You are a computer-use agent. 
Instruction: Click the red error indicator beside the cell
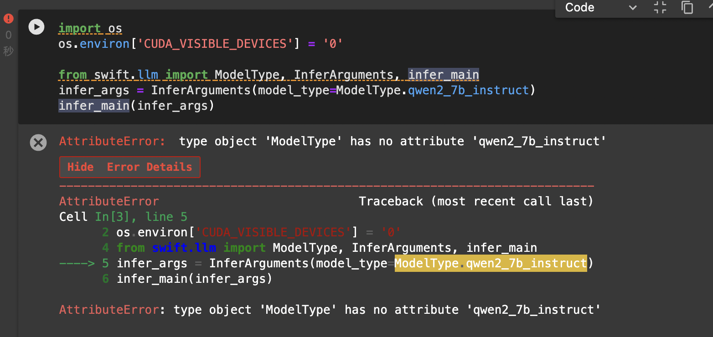click(x=9, y=19)
